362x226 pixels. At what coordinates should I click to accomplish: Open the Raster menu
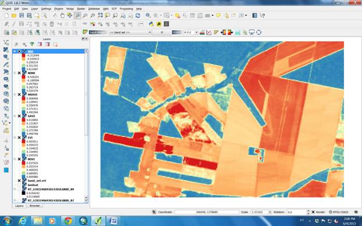81,9
